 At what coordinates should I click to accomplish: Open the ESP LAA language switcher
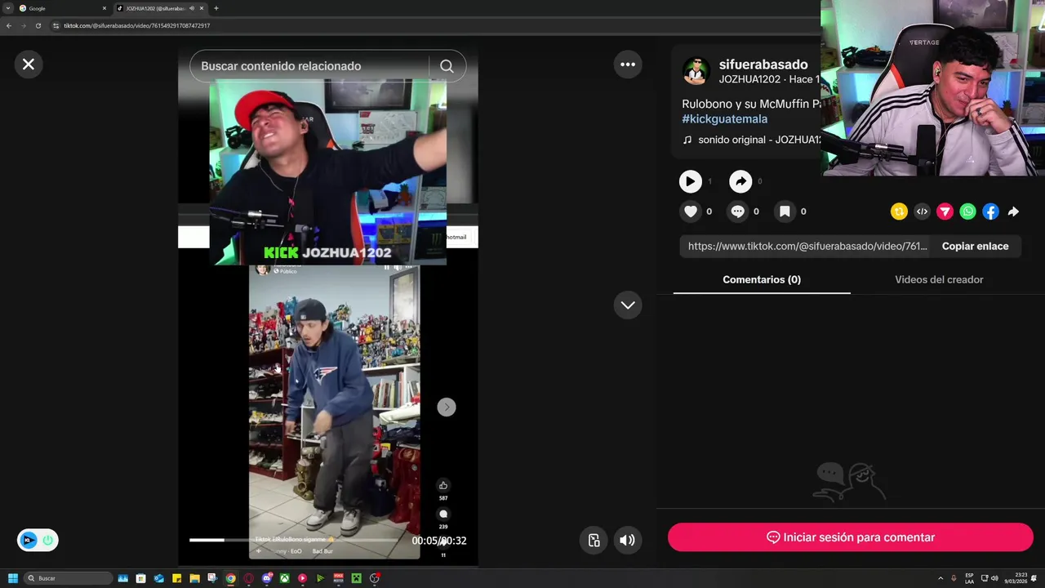[x=969, y=578]
